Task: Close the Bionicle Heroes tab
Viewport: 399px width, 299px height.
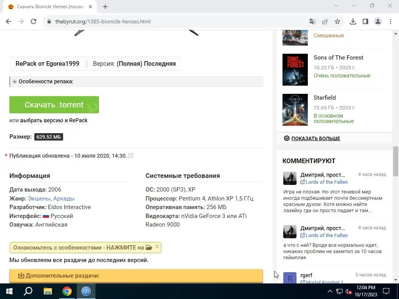Action: (x=90, y=7)
